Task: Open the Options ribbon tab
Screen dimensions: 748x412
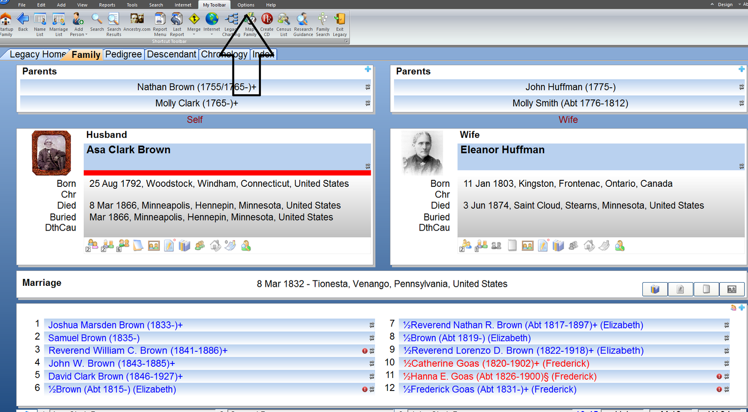Action: click(246, 5)
